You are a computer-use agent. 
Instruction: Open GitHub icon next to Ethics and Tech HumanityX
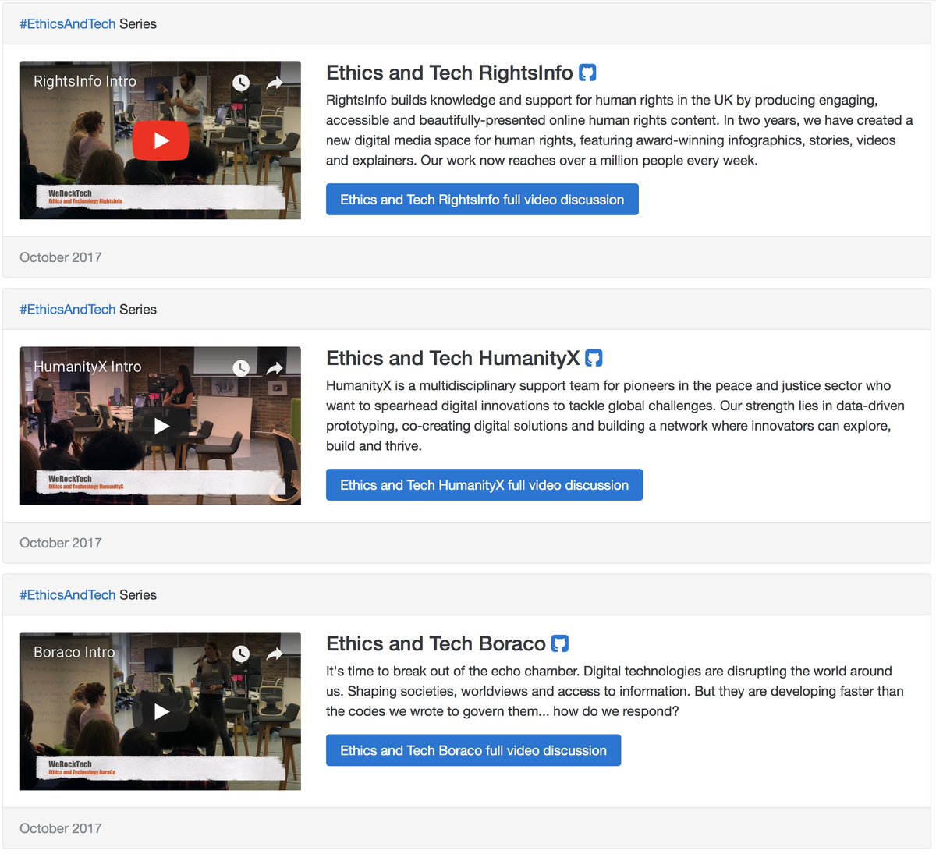594,358
